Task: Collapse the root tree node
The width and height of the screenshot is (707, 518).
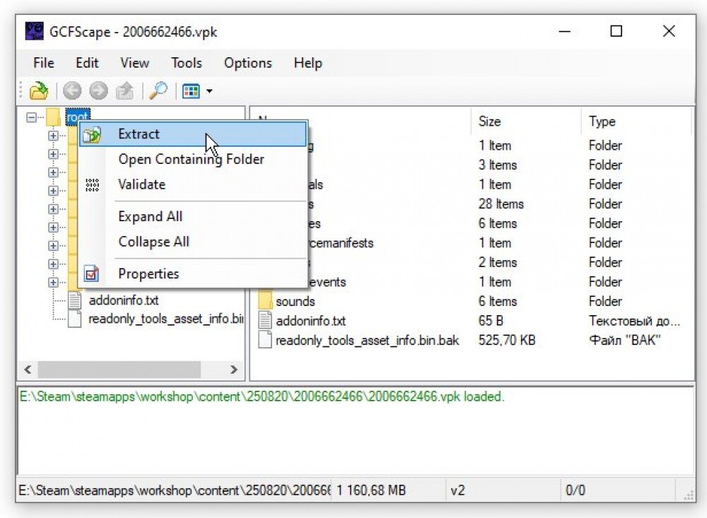Action: 32,118
